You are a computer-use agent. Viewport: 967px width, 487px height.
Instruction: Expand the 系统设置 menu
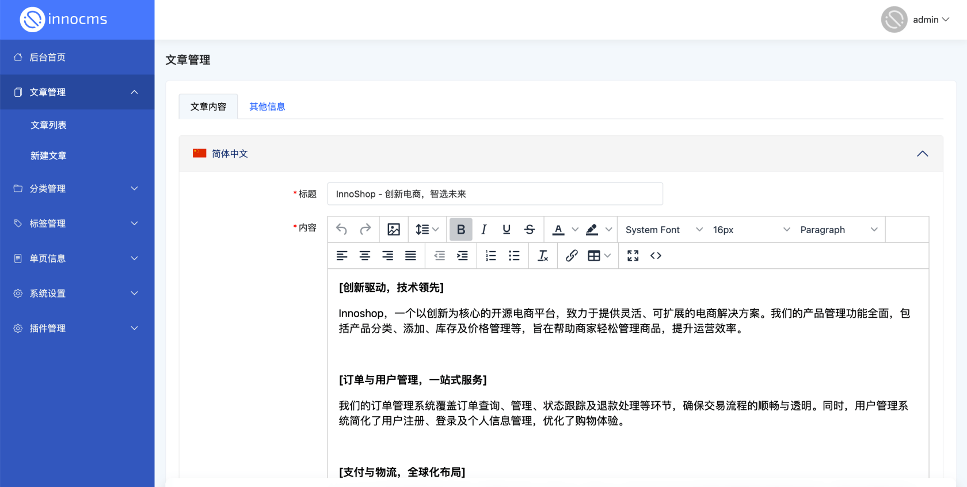coord(77,293)
